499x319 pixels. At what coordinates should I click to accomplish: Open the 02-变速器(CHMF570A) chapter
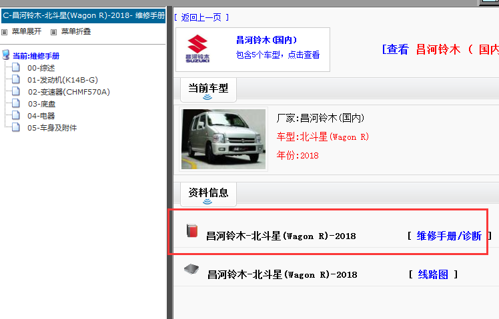[69, 92]
